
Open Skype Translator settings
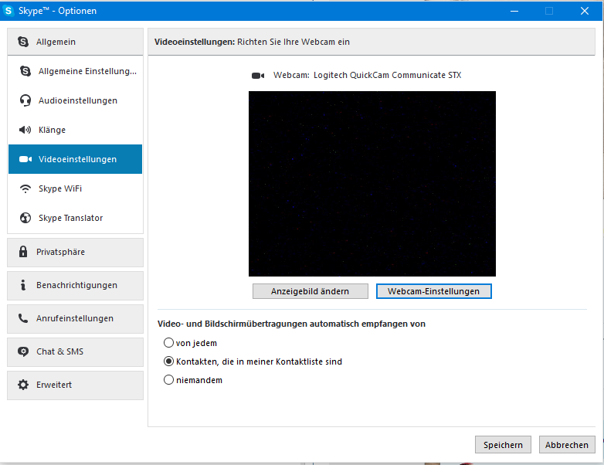[x=75, y=218]
